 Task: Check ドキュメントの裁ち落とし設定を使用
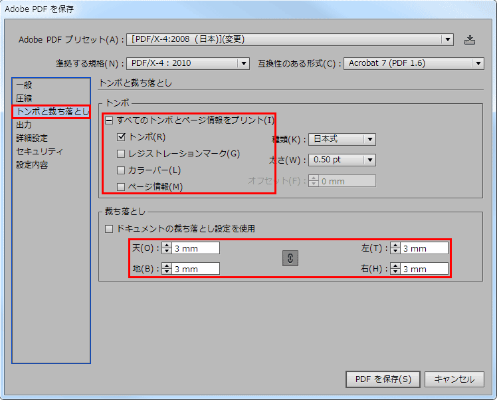109,228
